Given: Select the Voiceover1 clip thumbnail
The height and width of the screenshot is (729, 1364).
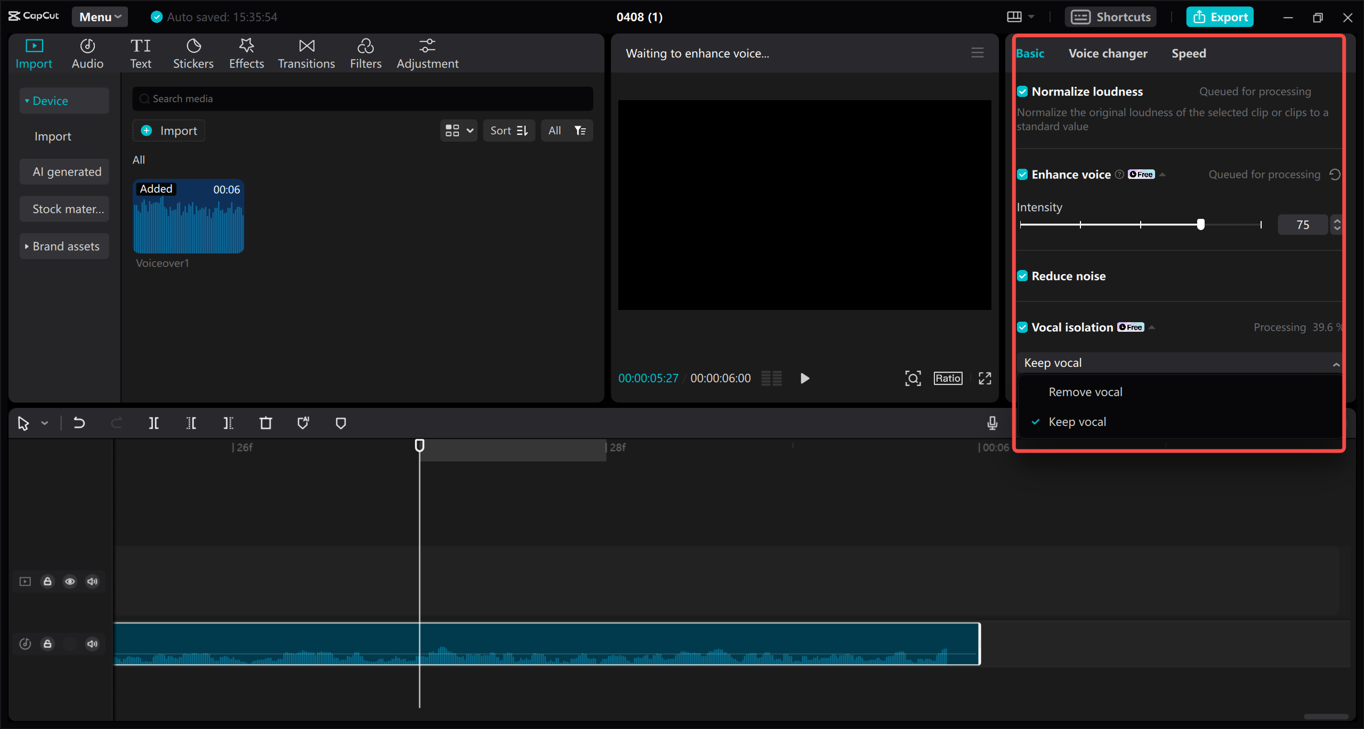Looking at the screenshot, I should click(x=188, y=217).
